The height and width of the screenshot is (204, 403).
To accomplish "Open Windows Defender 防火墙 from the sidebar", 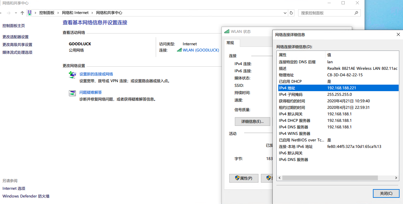I will [x=26, y=196].
